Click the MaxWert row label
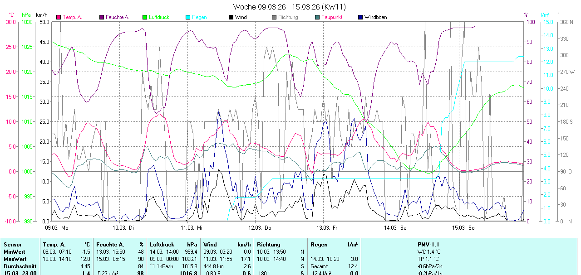 [15, 259]
